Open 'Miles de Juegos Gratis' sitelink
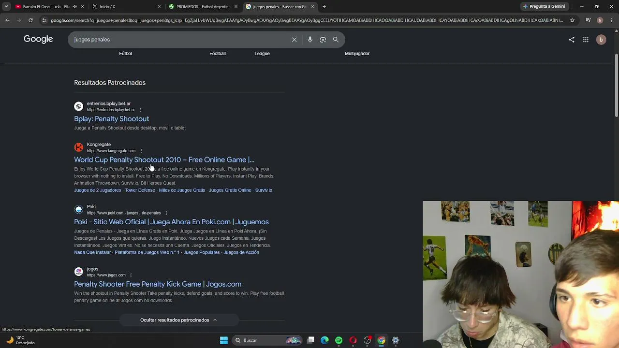The image size is (619, 348). click(x=182, y=190)
